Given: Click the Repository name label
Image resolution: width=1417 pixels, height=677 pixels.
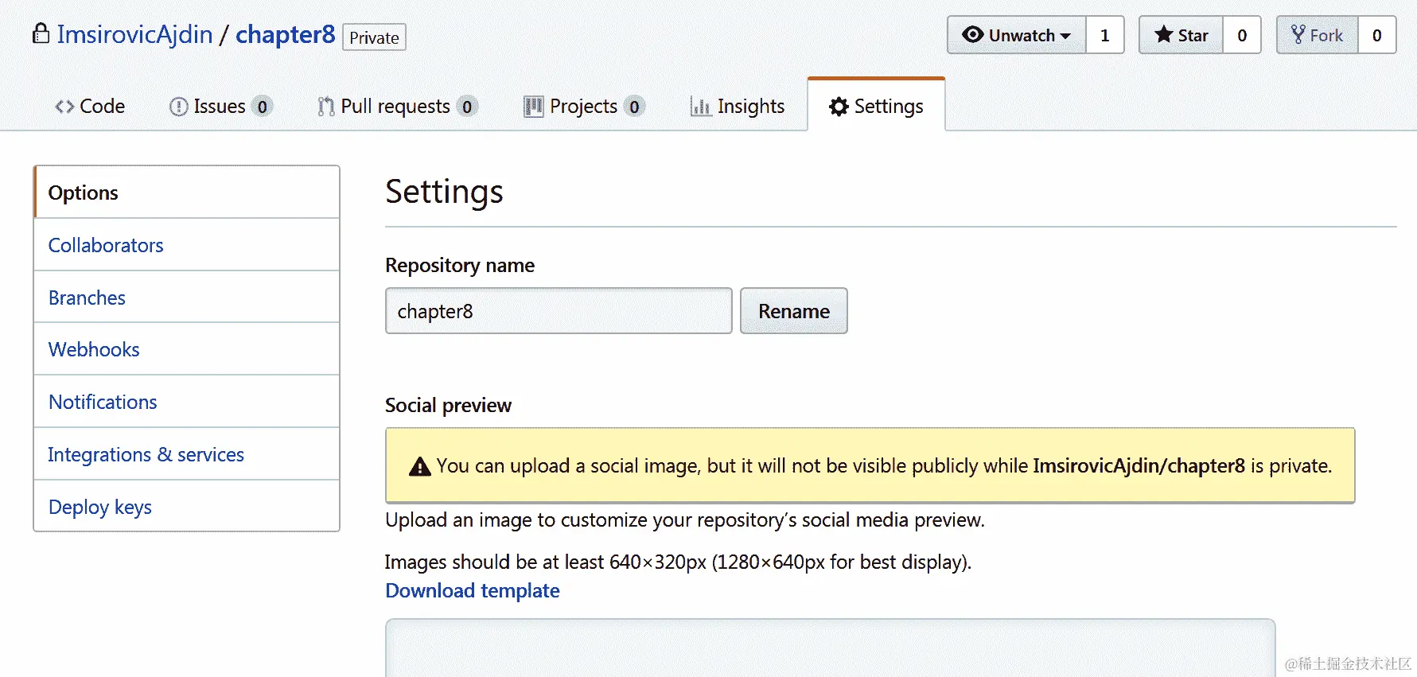Looking at the screenshot, I should 460,266.
